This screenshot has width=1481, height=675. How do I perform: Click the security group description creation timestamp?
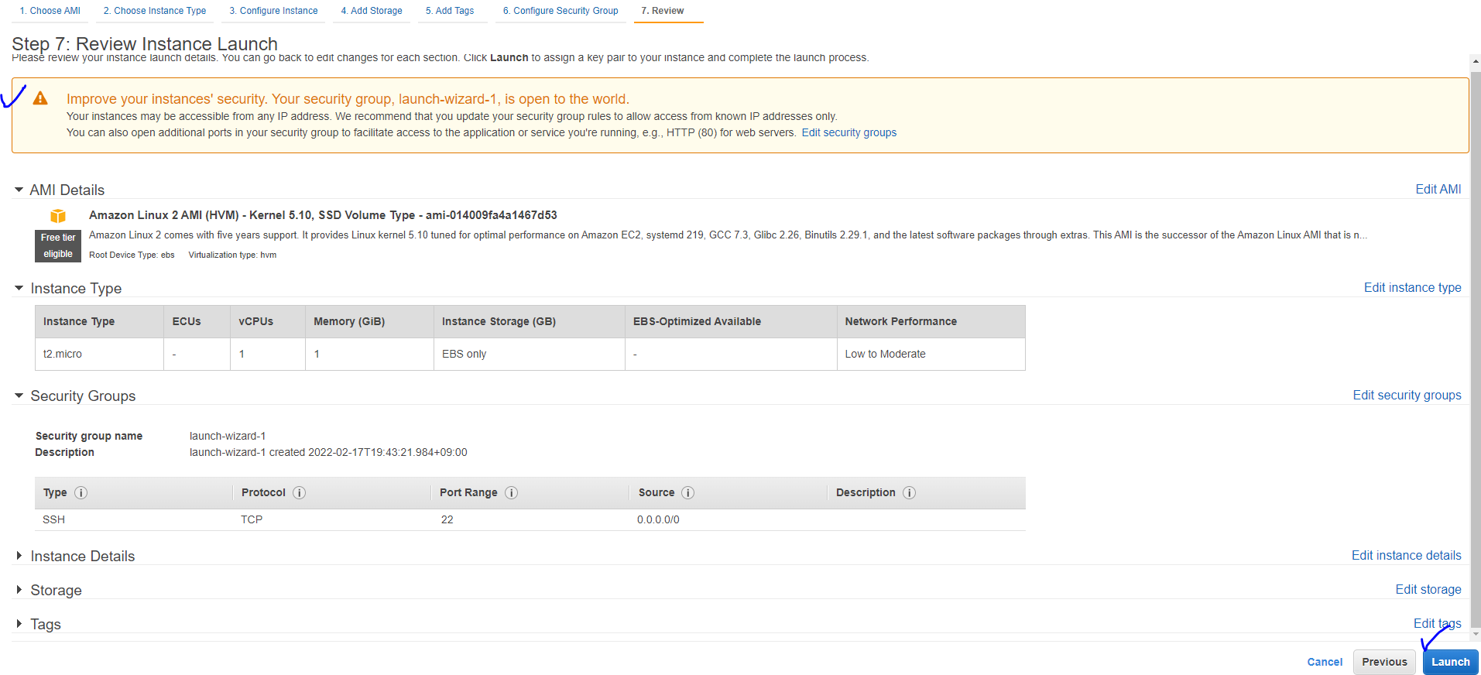point(328,452)
